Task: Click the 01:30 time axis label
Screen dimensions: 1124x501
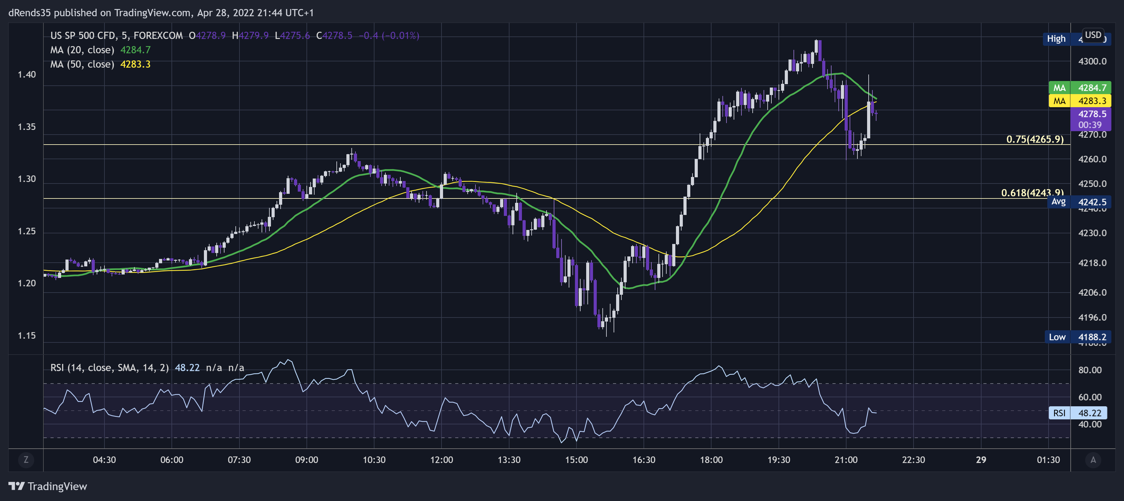Action: click(x=1048, y=460)
